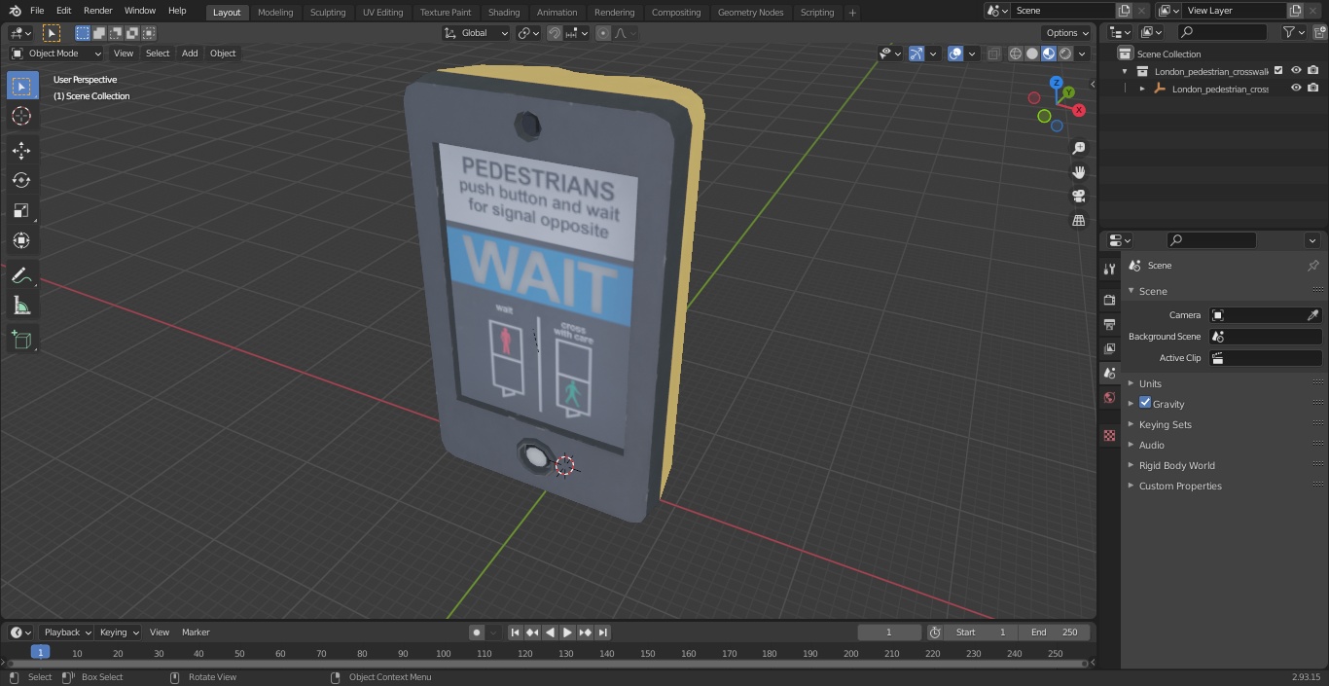Open the File menu
This screenshot has width=1329, height=686.
click(x=37, y=11)
